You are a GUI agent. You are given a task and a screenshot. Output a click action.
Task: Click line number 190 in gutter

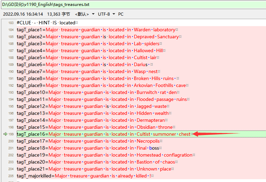point(11,72)
